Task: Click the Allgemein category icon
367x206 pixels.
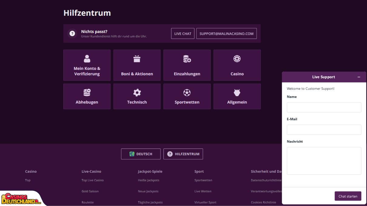Action: click(237, 93)
